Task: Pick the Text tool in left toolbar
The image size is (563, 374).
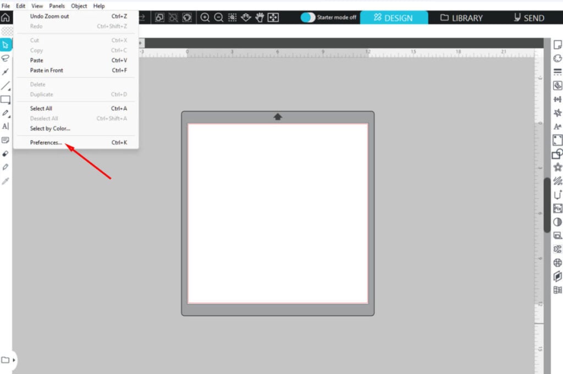Action: click(5, 126)
